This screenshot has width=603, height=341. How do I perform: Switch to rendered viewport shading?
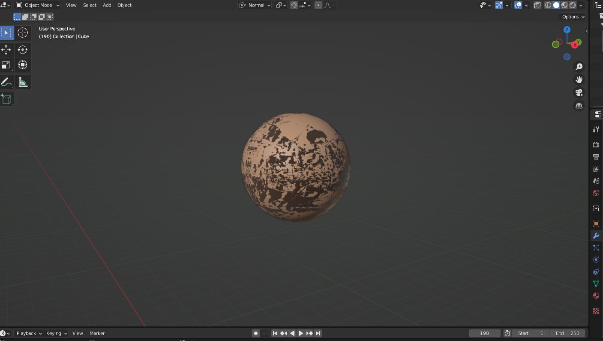[x=573, y=5]
